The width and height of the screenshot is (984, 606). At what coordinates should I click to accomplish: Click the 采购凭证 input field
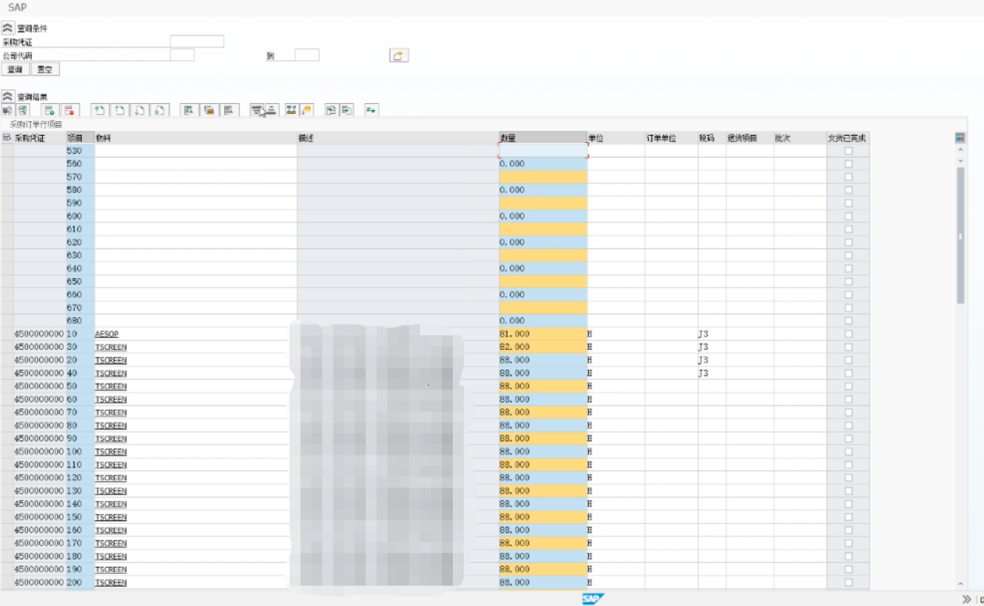[197, 41]
